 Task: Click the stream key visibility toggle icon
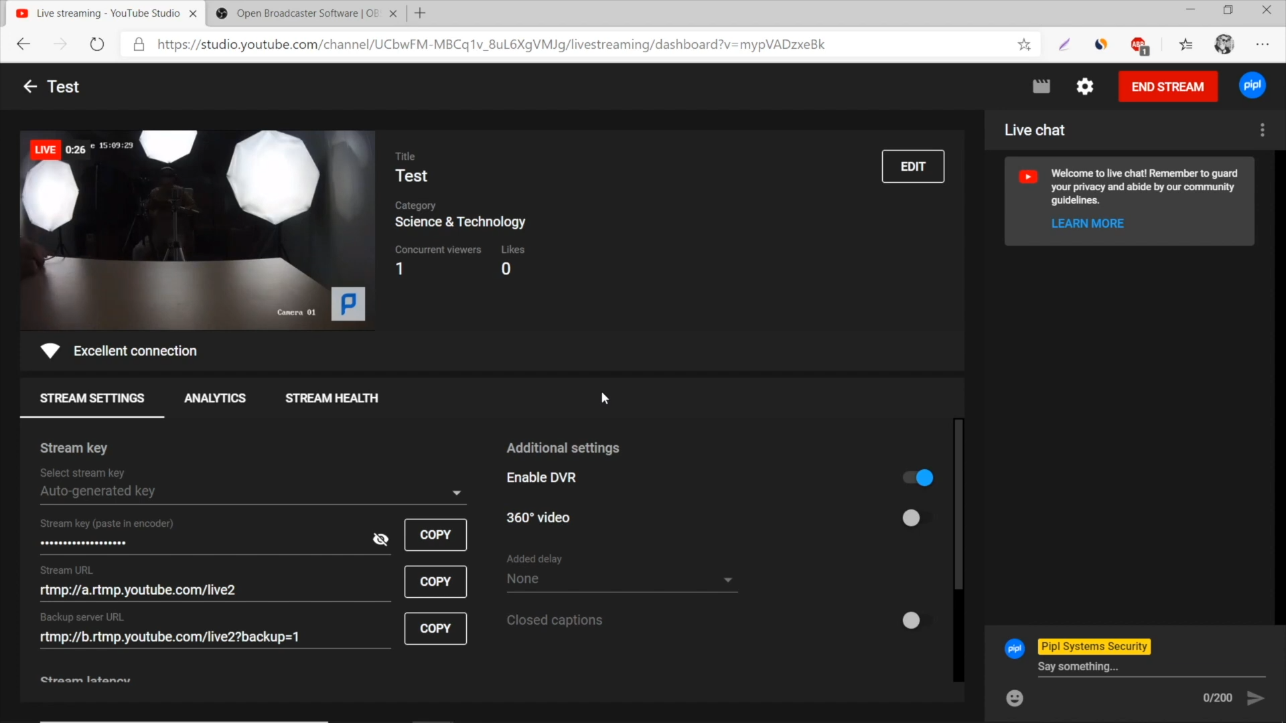pyautogui.click(x=380, y=538)
